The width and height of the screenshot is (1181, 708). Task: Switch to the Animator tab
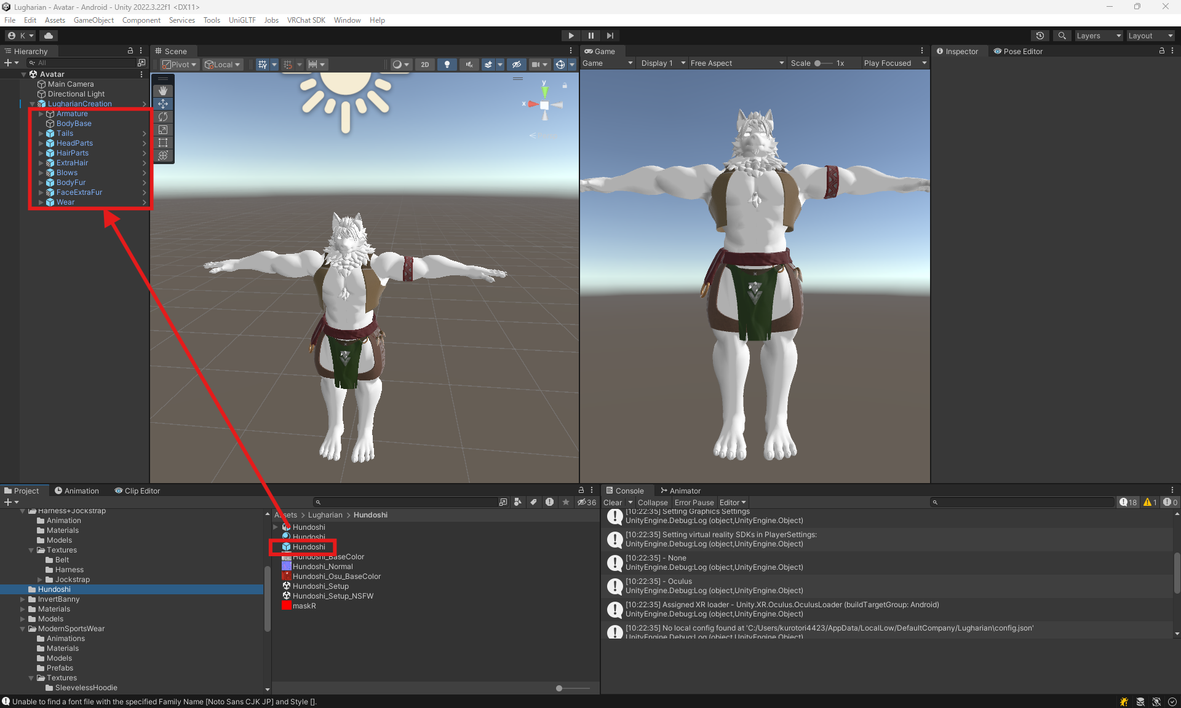pos(681,490)
